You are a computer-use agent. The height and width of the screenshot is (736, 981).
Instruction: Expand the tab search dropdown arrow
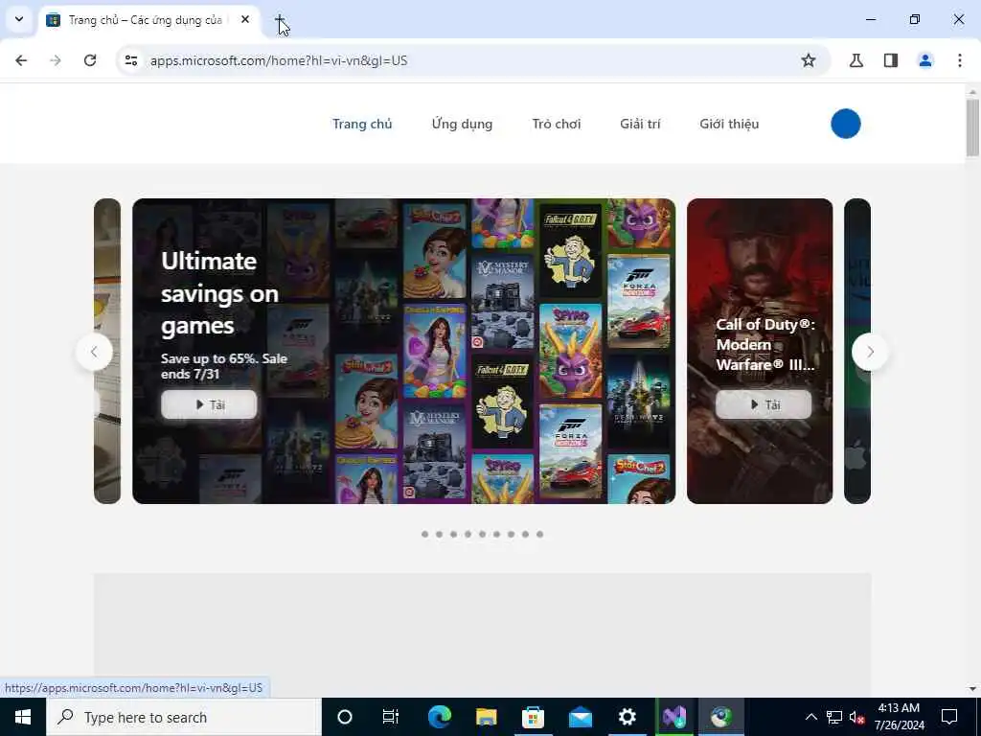coord(19,19)
